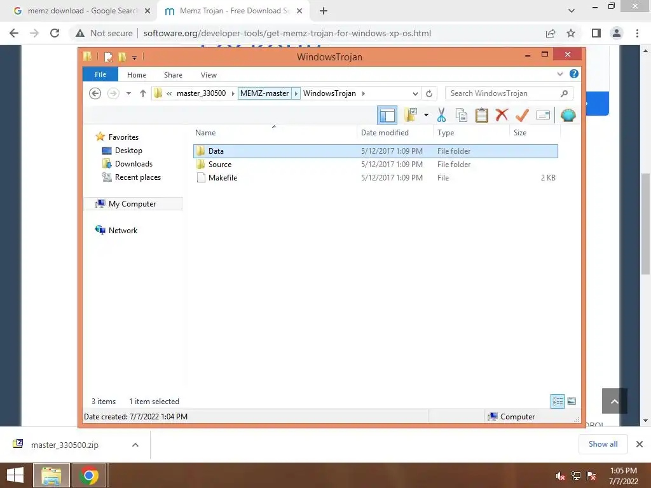Sort by the Type column header
Image resolution: width=651 pixels, height=488 pixels.
471,133
